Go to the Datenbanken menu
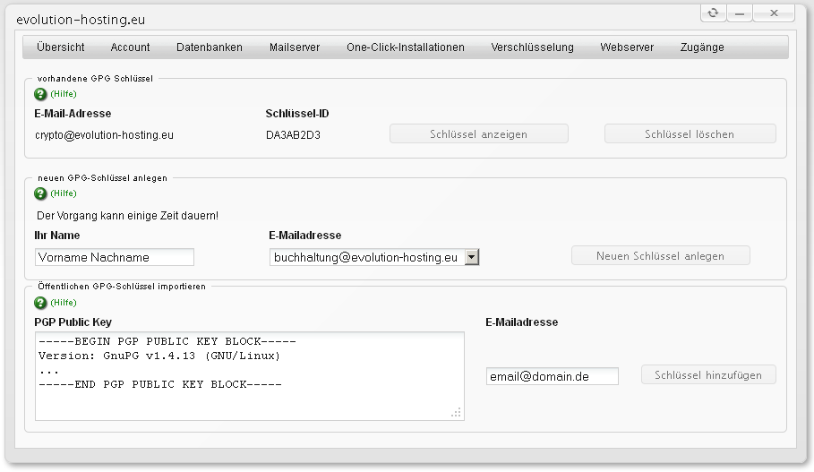The width and height of the screenshot is (814, 472). click(209, 47)
